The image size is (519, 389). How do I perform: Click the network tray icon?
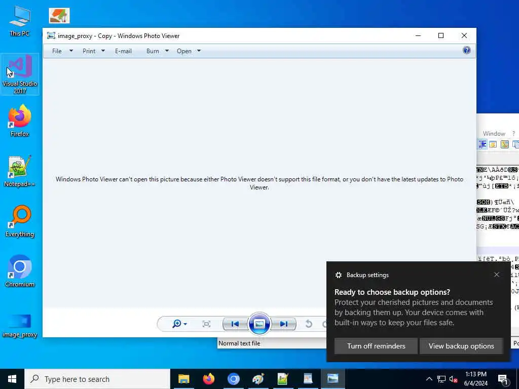pos(441,379)
